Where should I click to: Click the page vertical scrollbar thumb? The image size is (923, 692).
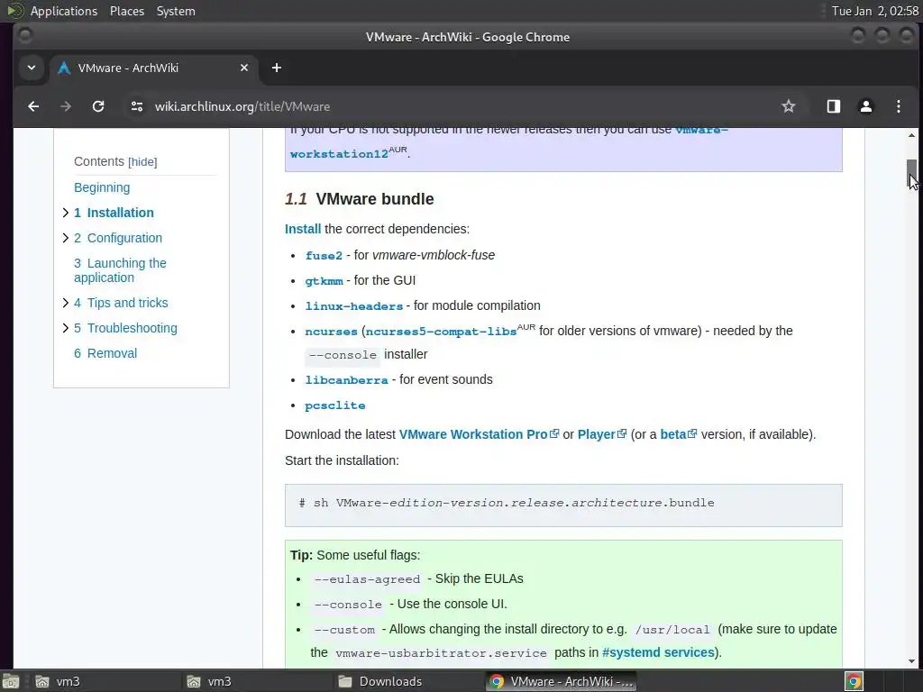pos(911,174)
